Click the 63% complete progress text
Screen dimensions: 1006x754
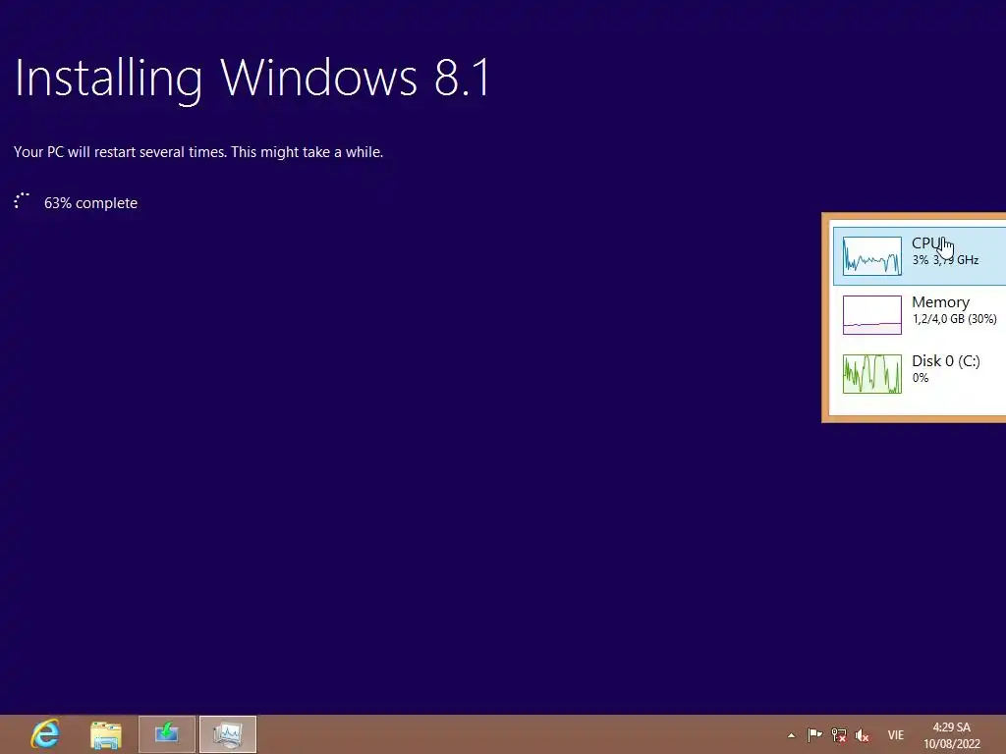(x=90, y=203)
